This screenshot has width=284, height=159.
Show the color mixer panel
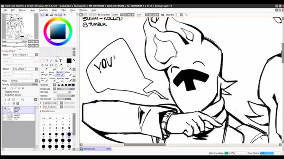click(56, 15)
